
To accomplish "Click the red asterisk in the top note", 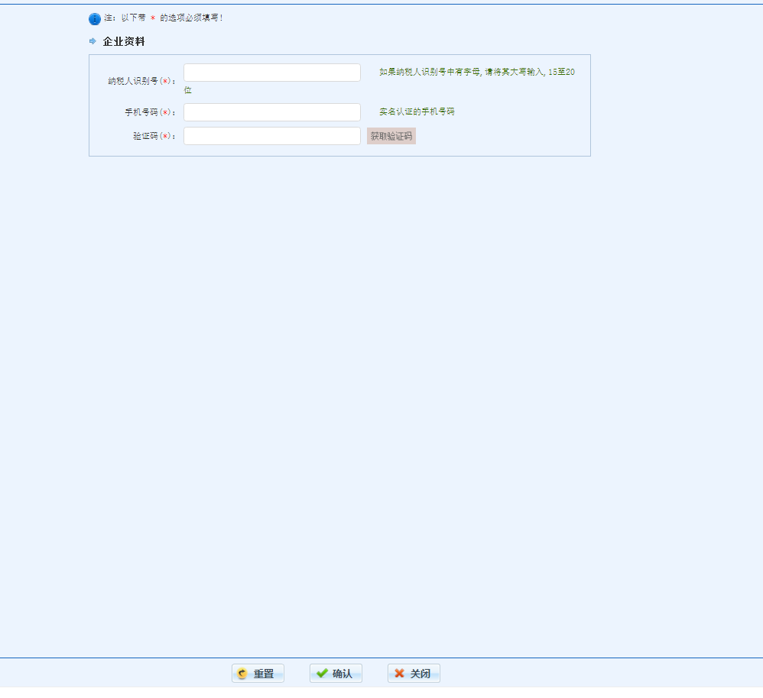I will click(x=153, y=18).
